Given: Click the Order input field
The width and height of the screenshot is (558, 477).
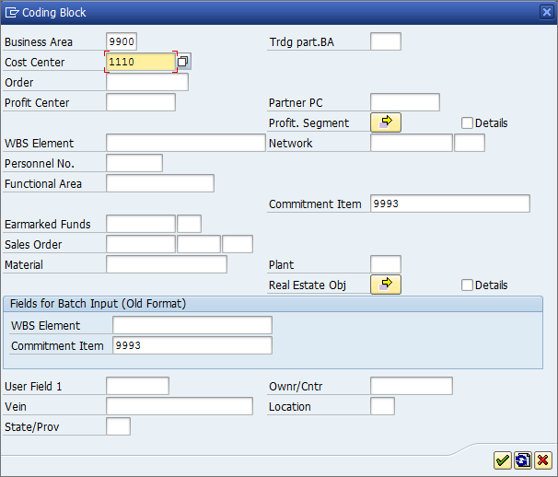Looking at the screenshot, I should pos(147,82).
